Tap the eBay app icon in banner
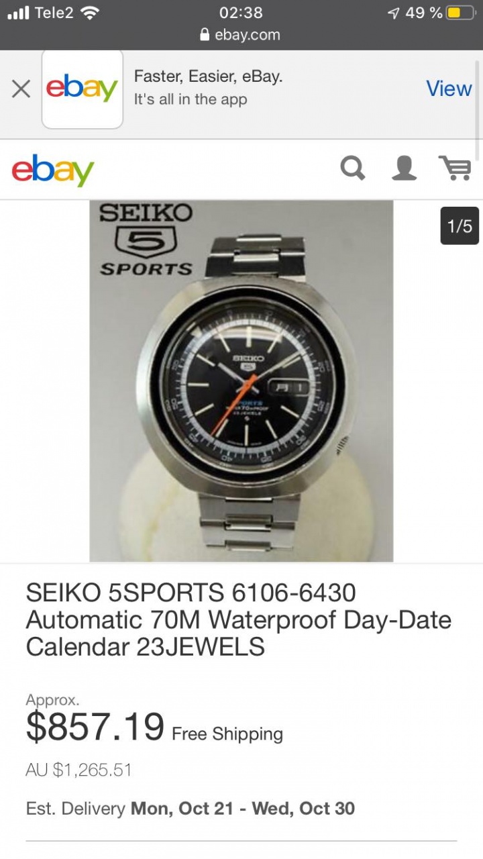 pos(82,89)
